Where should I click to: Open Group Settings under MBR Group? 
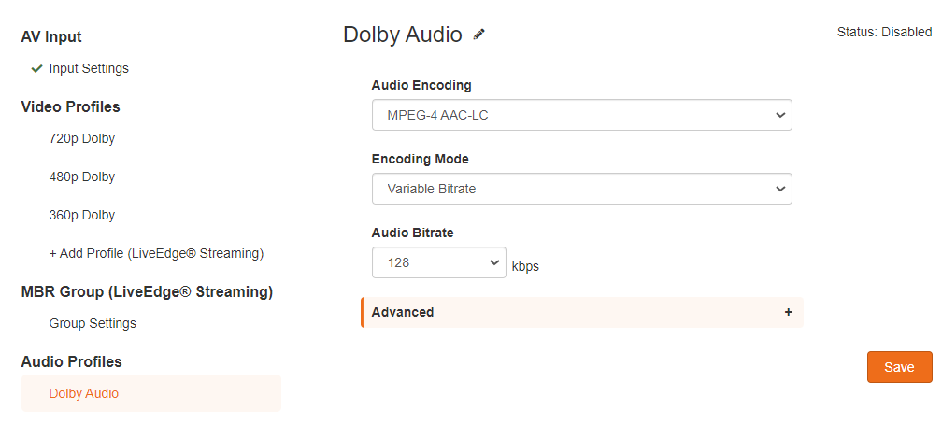click(x=93, y=323)
